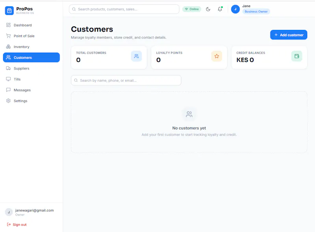315x232 pixels.
Task: Click the Dashboard grid icon in sidebar
Action: tap(8, 25)
